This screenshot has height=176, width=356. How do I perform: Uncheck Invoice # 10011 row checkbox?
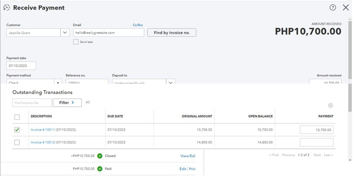tap(17, 130)
